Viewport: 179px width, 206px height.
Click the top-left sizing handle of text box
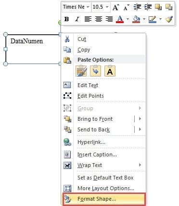[5, 35]
